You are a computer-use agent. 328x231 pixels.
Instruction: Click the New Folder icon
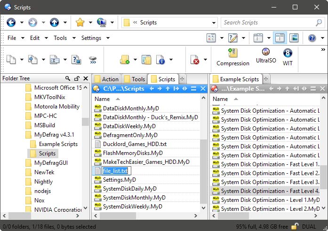[x=125, y=60]
